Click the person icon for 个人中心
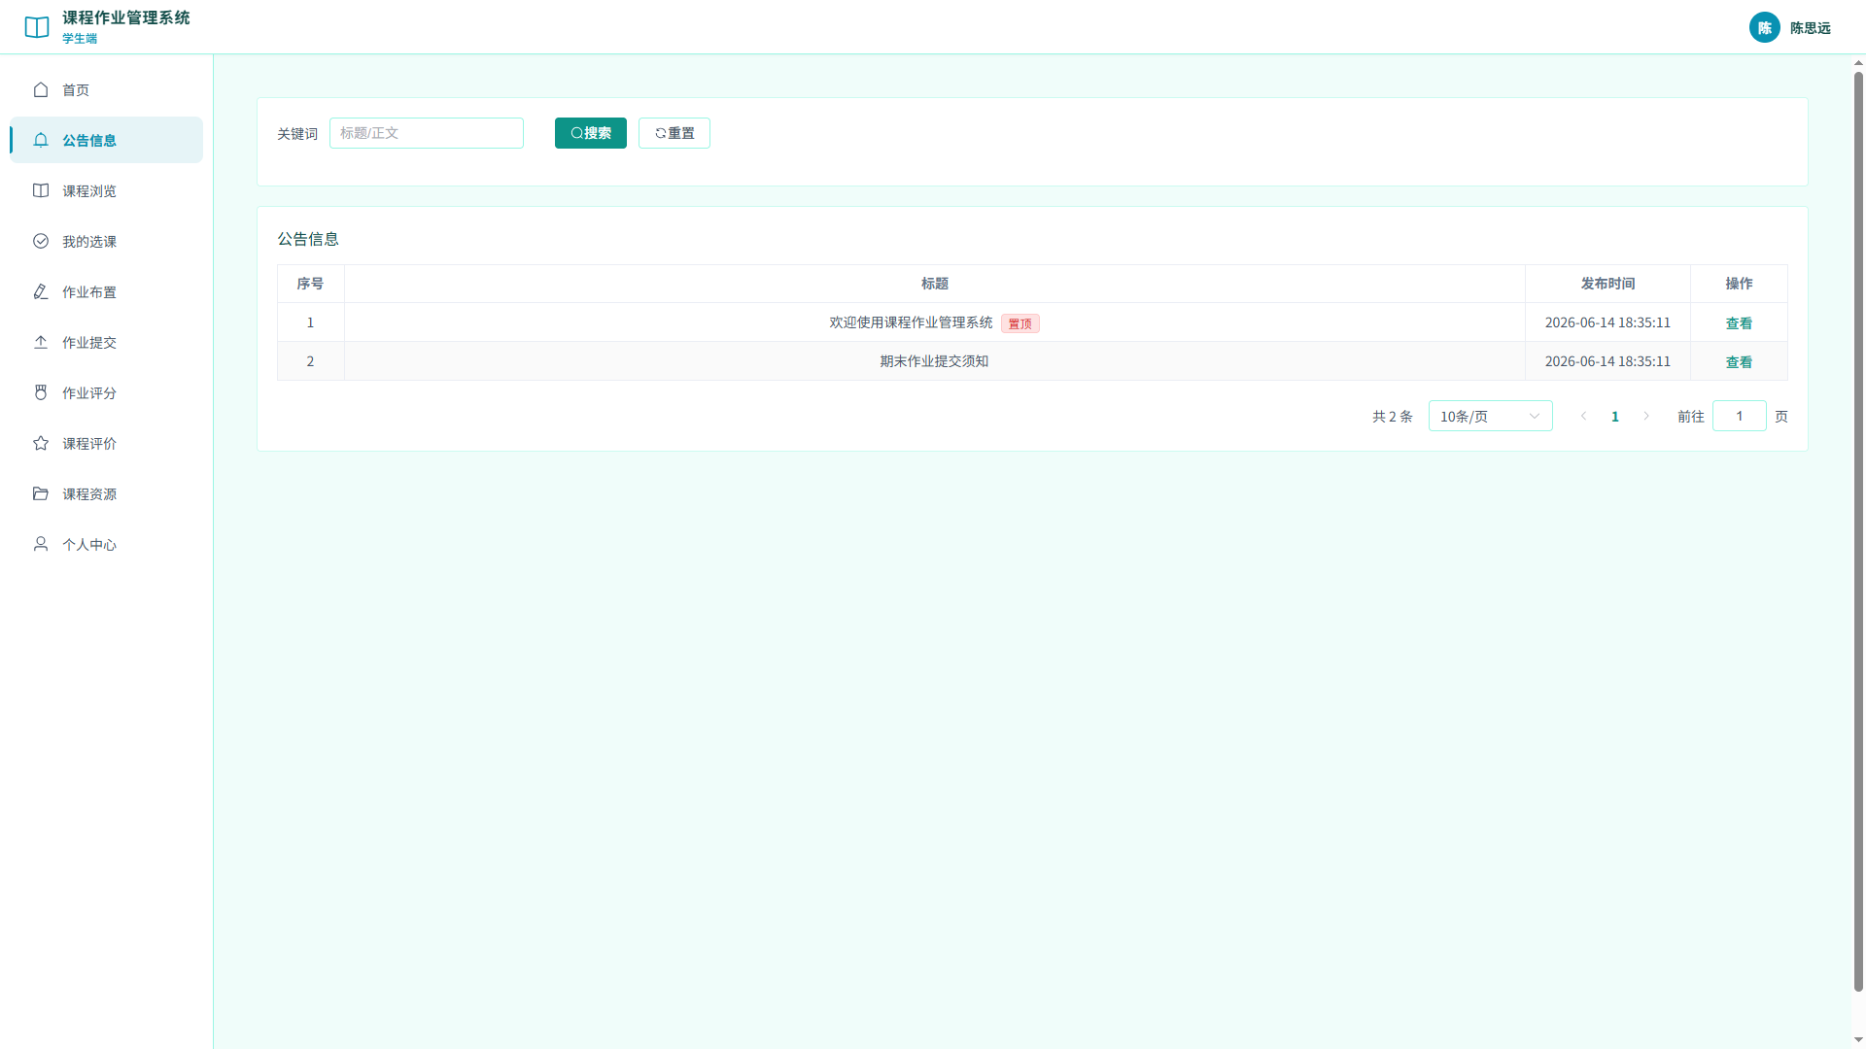1866x1049 pixels. click(41, 544)
